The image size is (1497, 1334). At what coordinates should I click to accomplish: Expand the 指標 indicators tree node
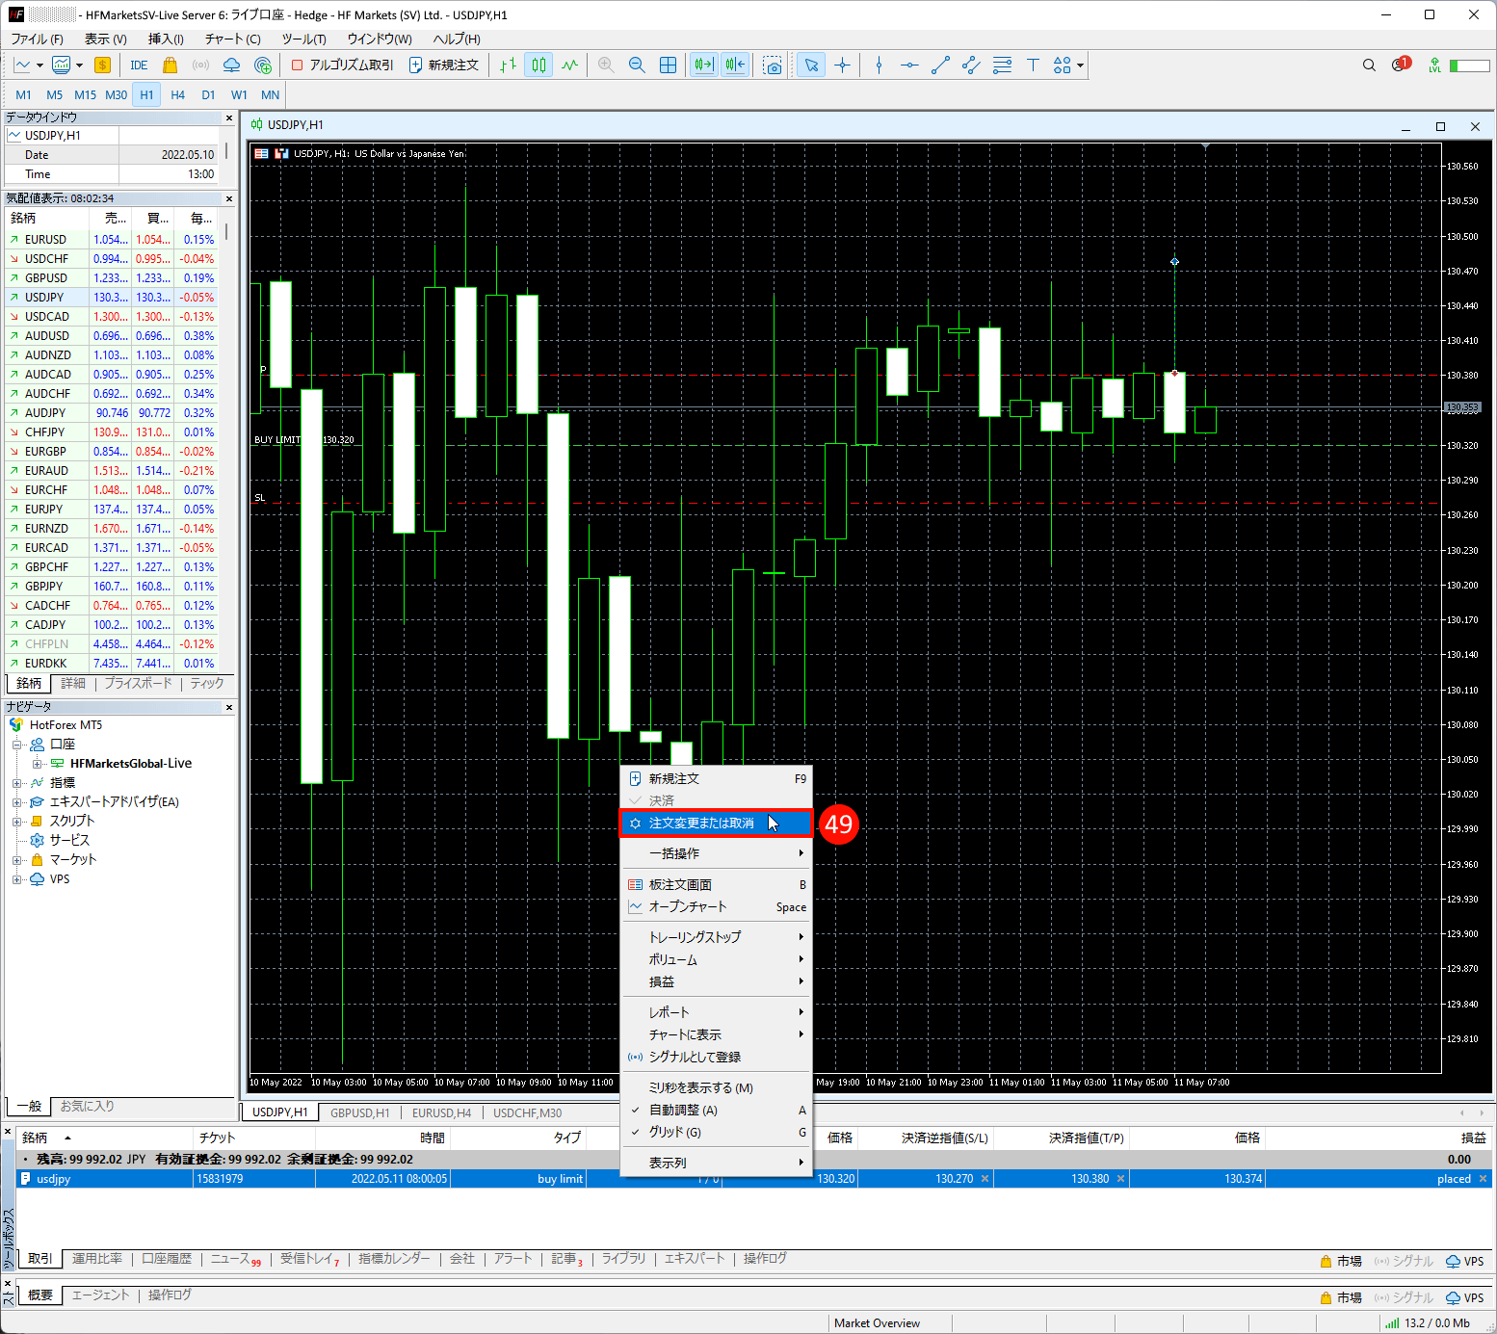[x=16, y=783]
